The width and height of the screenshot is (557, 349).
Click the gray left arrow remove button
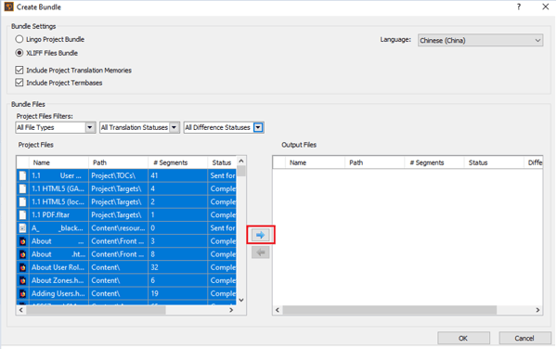tap(260, 252)
